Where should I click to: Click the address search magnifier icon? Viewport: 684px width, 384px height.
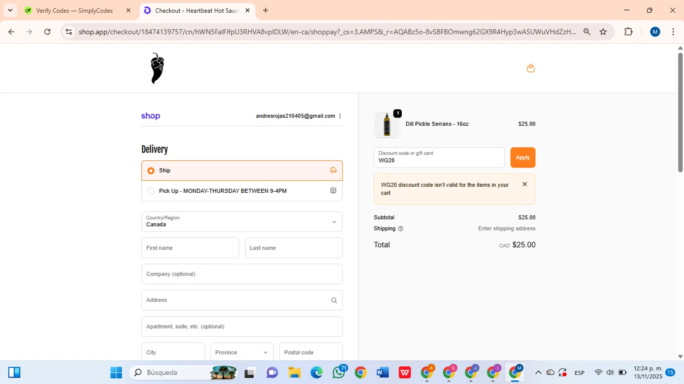tap(334, 300)
